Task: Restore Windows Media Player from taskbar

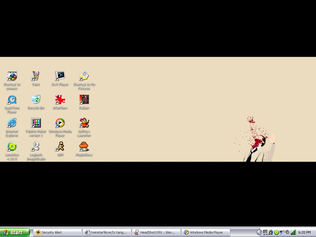Action: click(x=206, y=232)
